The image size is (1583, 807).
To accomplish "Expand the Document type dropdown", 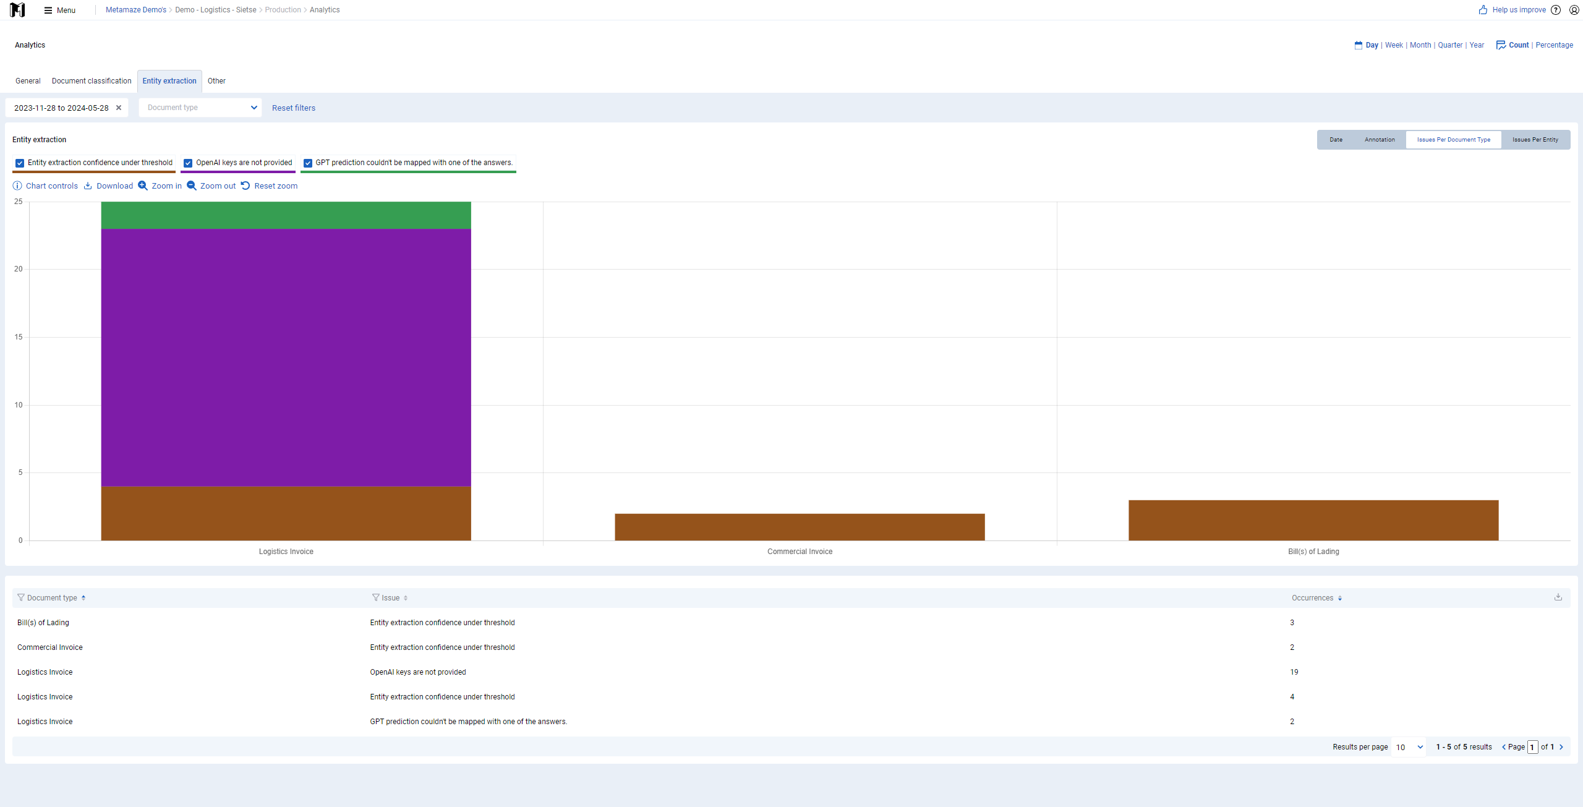I will click(x=200, y=108).
